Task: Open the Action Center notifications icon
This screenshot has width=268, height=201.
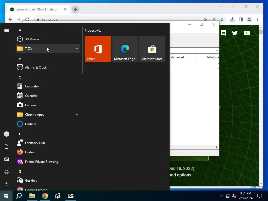Action: click(259, 196)
